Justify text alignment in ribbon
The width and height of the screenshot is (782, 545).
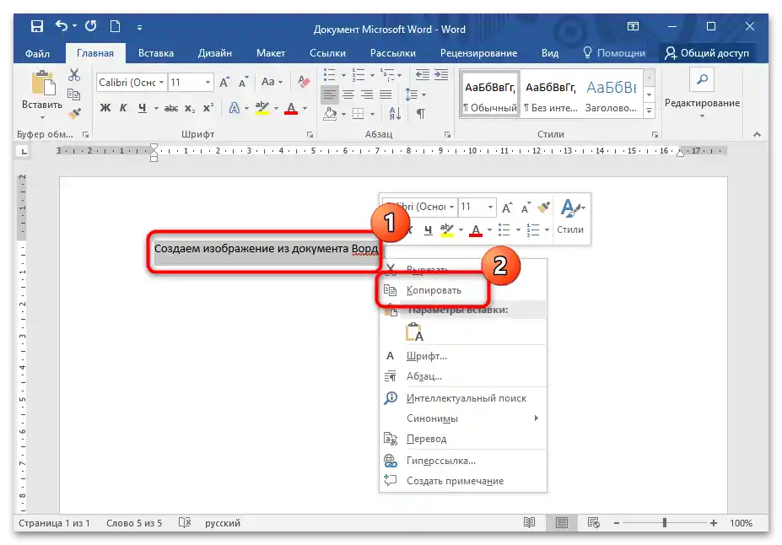click(x=385, y=94)
